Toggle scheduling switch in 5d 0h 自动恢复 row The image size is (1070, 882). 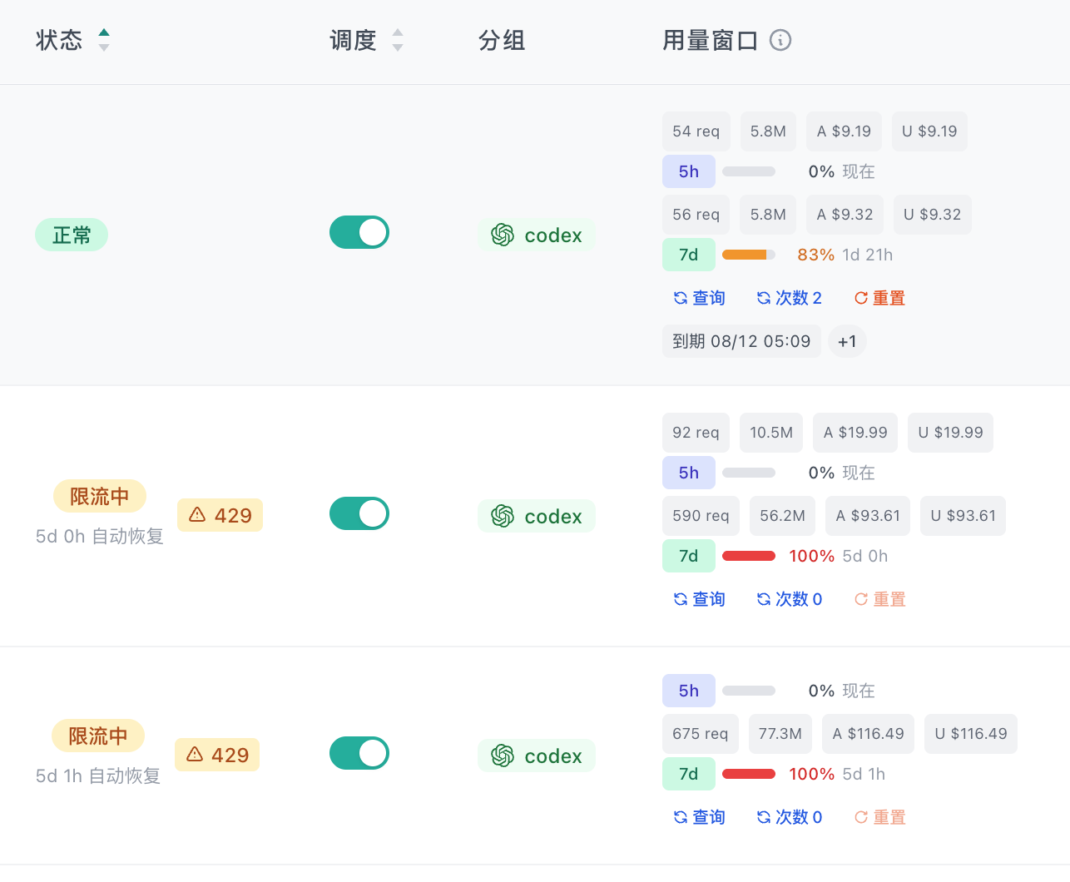tap(359, 513)
